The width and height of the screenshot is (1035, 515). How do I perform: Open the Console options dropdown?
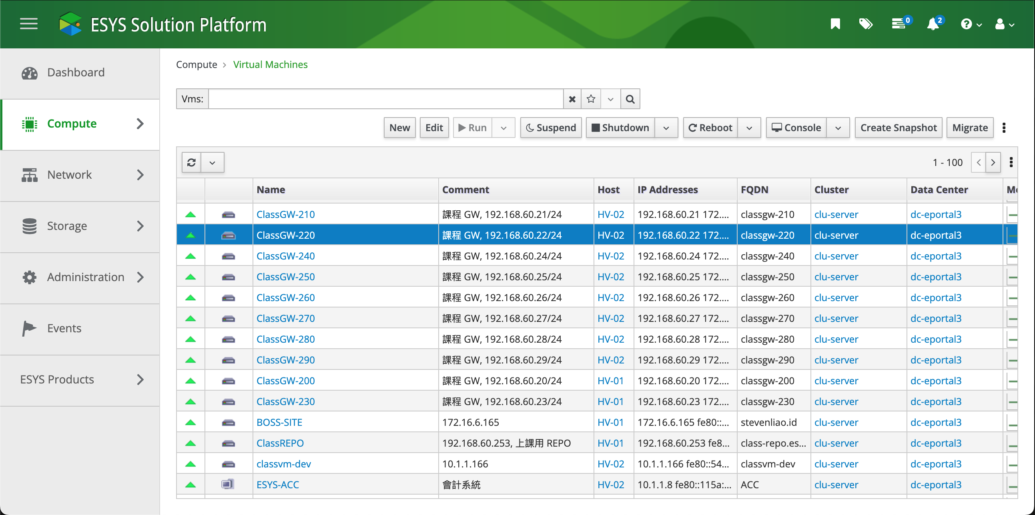pos(838,128)
